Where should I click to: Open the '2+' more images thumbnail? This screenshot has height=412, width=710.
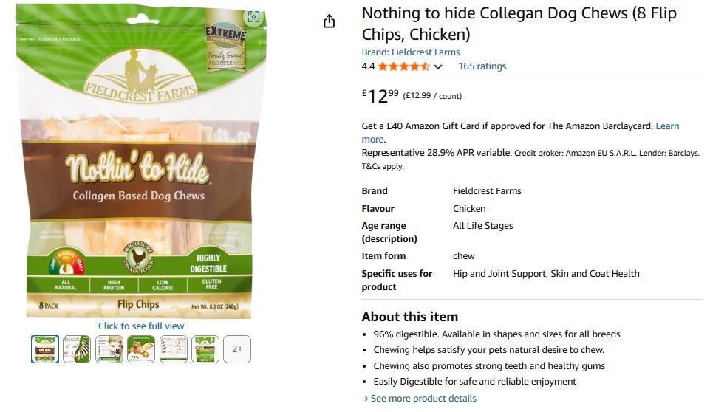[237, 349]
